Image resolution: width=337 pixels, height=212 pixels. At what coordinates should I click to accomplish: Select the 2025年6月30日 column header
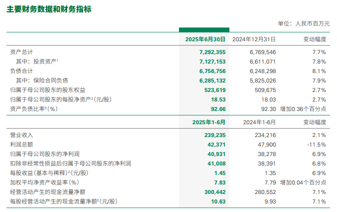(x=205, y=39)
